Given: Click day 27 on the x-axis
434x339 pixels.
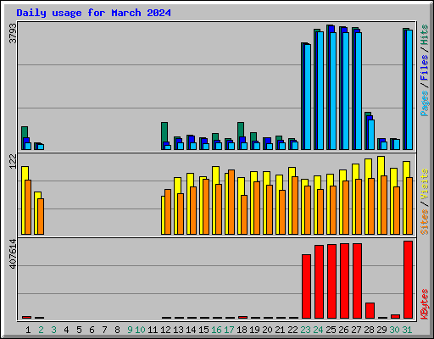Looking at the screenshot, I should 356,330.
